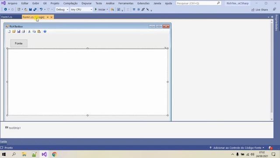Open the Ajuda menu
This screenshot has width=280, height=158.
[x=168, y=3]
